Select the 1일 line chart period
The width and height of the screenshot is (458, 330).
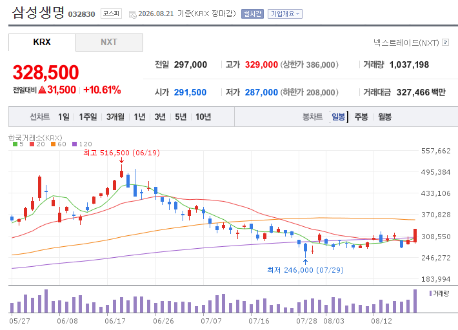64,117
